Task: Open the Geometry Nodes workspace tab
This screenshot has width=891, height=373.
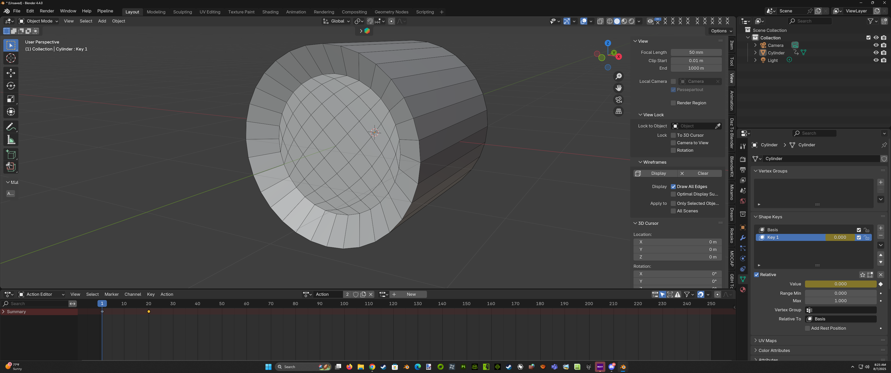Action: point(391,12)
